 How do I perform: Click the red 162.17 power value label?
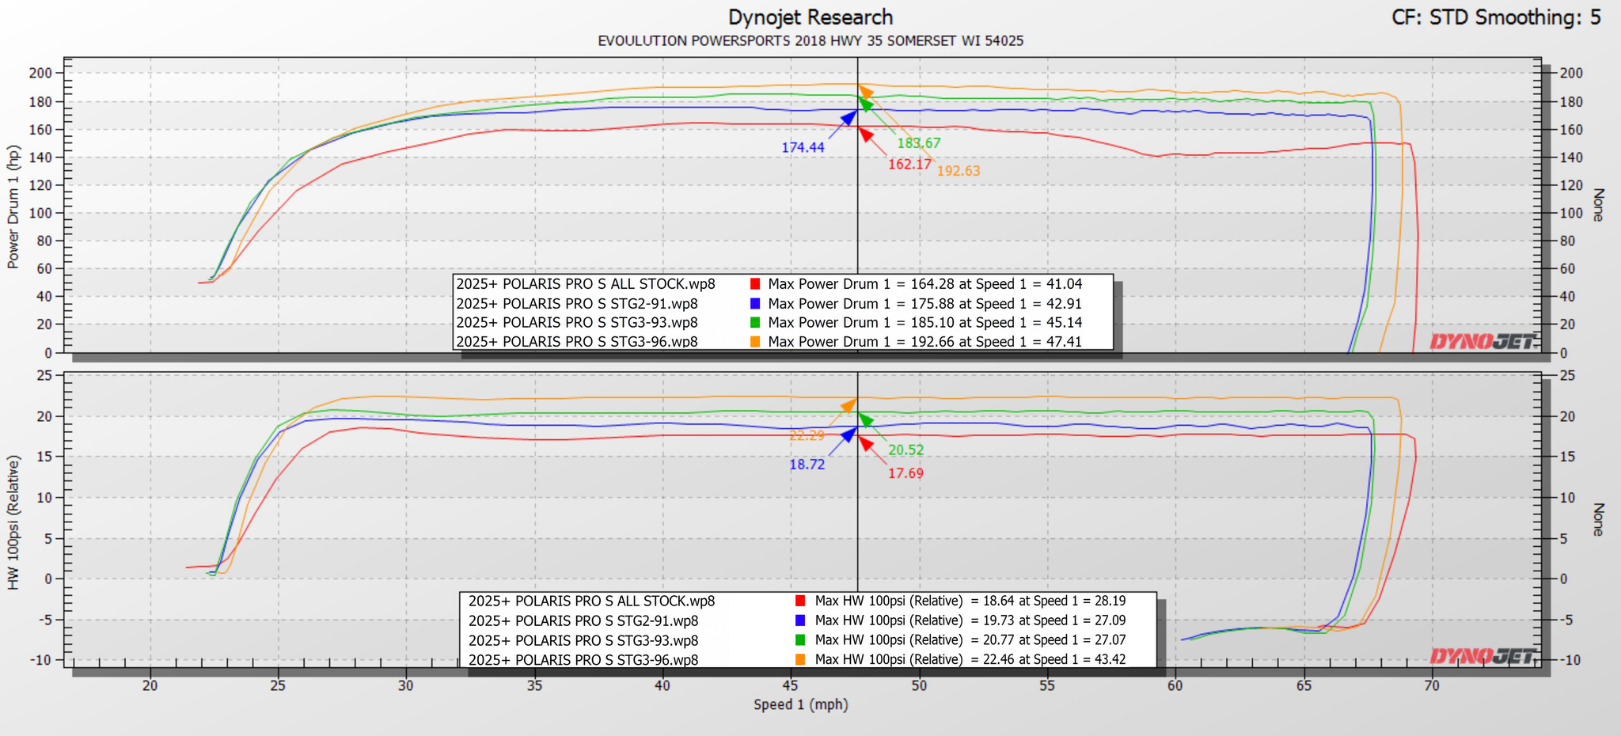click(909, 165)
